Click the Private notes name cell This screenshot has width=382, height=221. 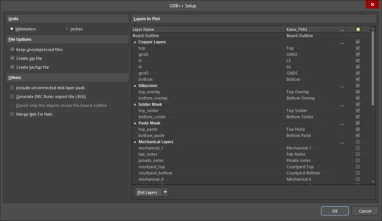click(x=299, y=161)
